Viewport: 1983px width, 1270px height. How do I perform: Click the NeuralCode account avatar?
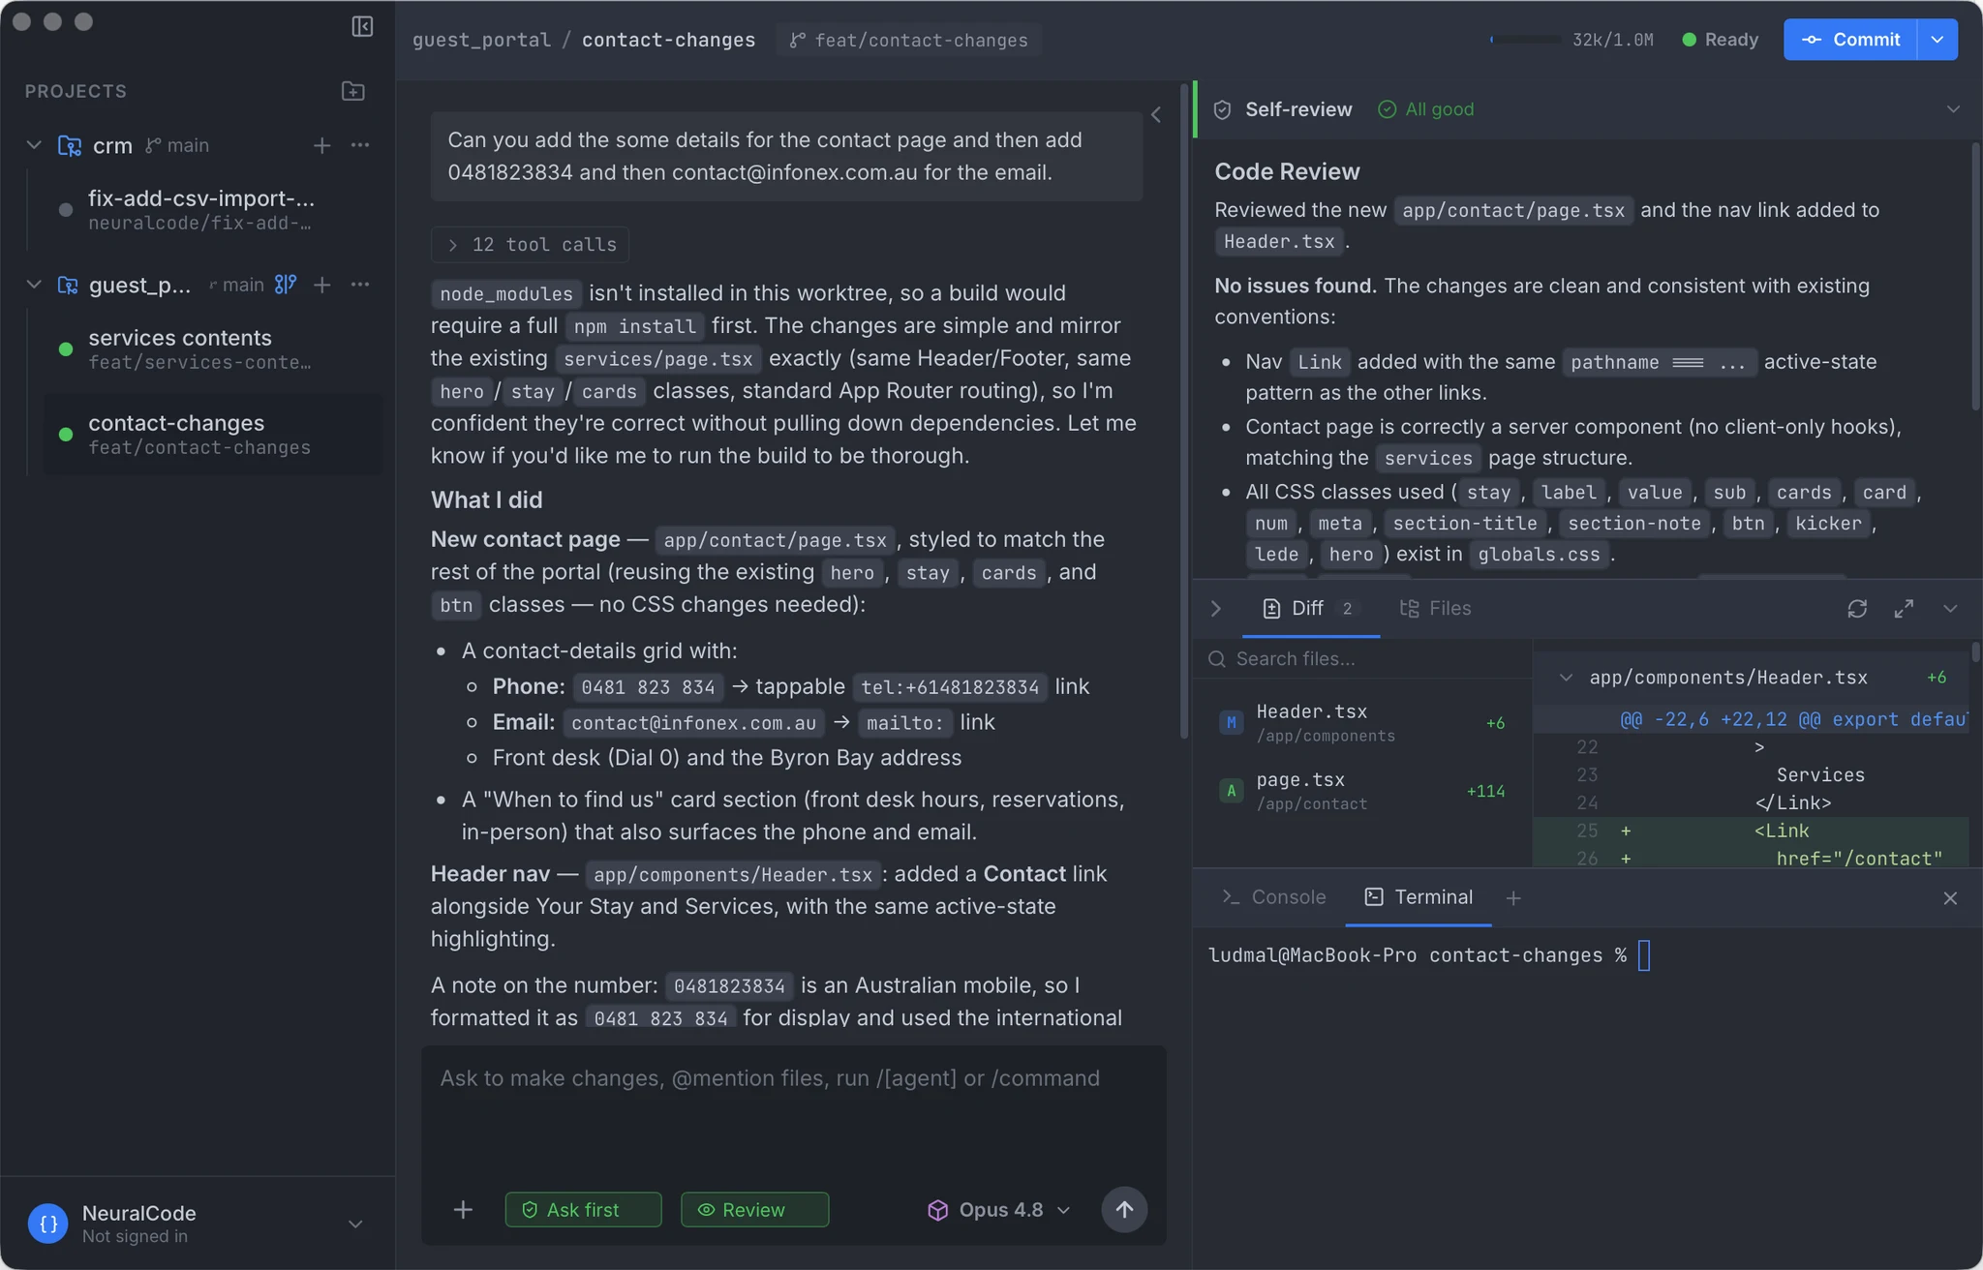click(x=48, y=1224)
